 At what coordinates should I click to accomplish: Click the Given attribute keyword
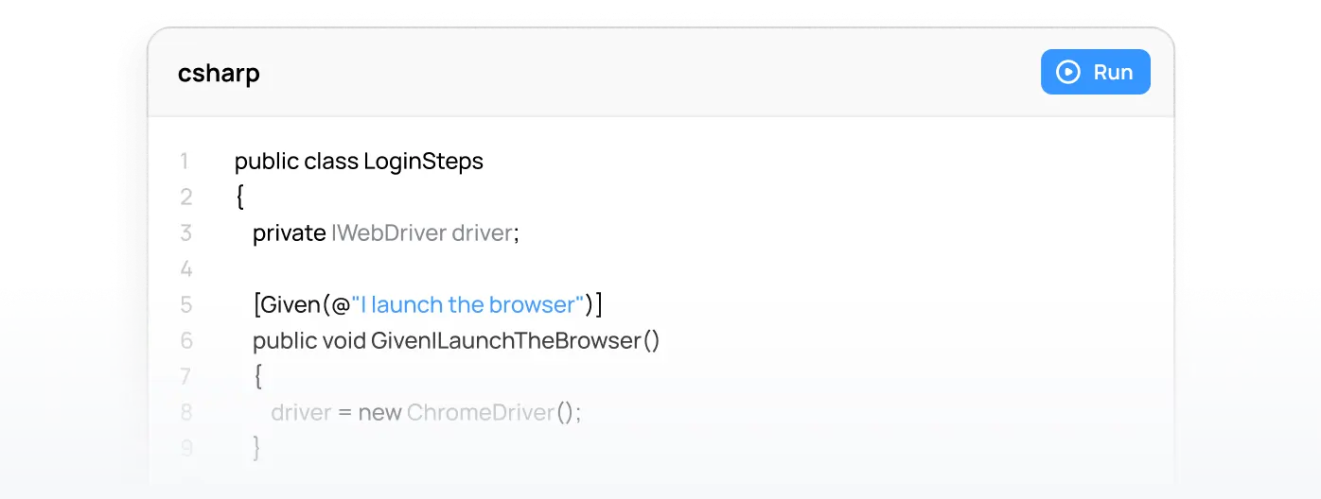(x=290, y=304)
